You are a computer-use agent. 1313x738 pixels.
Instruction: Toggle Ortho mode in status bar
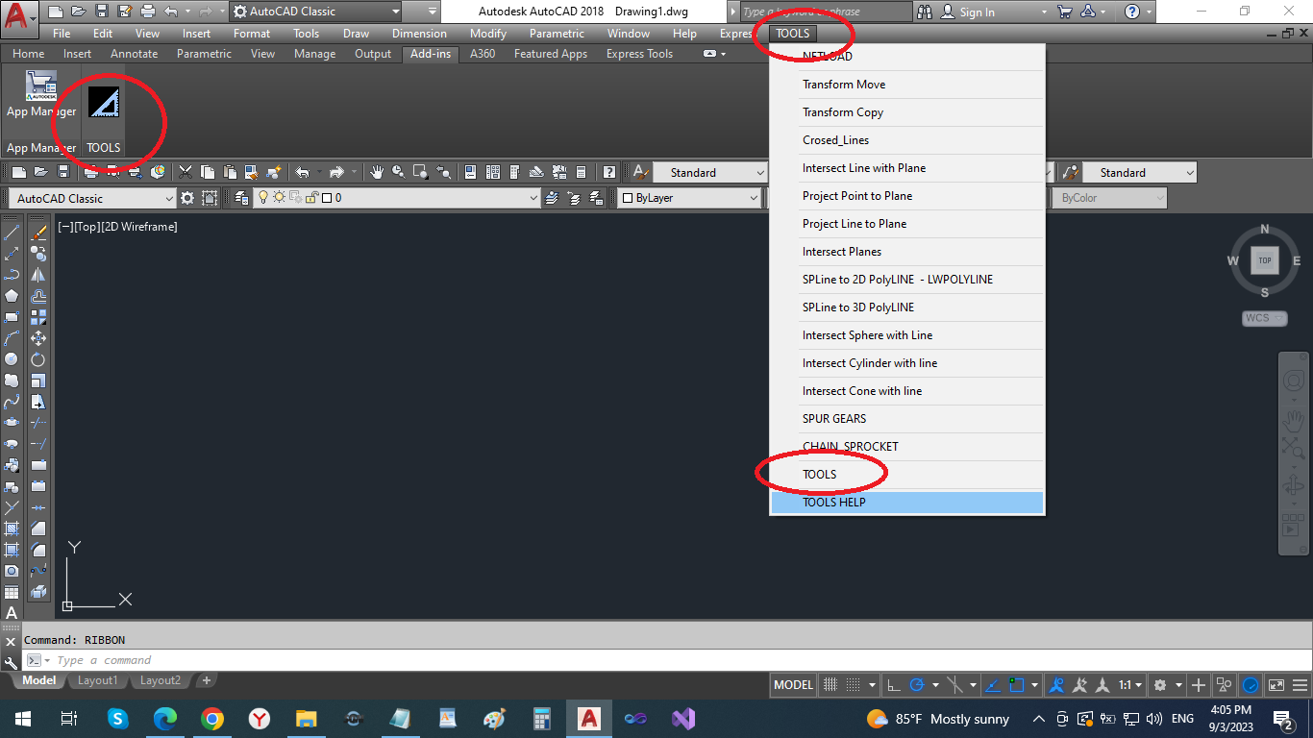click(x=893, y=685)
